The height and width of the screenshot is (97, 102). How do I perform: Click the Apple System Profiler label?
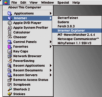click(31, 28)
